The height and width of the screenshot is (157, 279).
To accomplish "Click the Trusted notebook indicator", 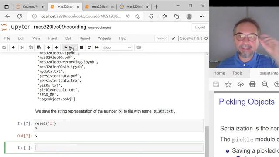I will 162,38.
